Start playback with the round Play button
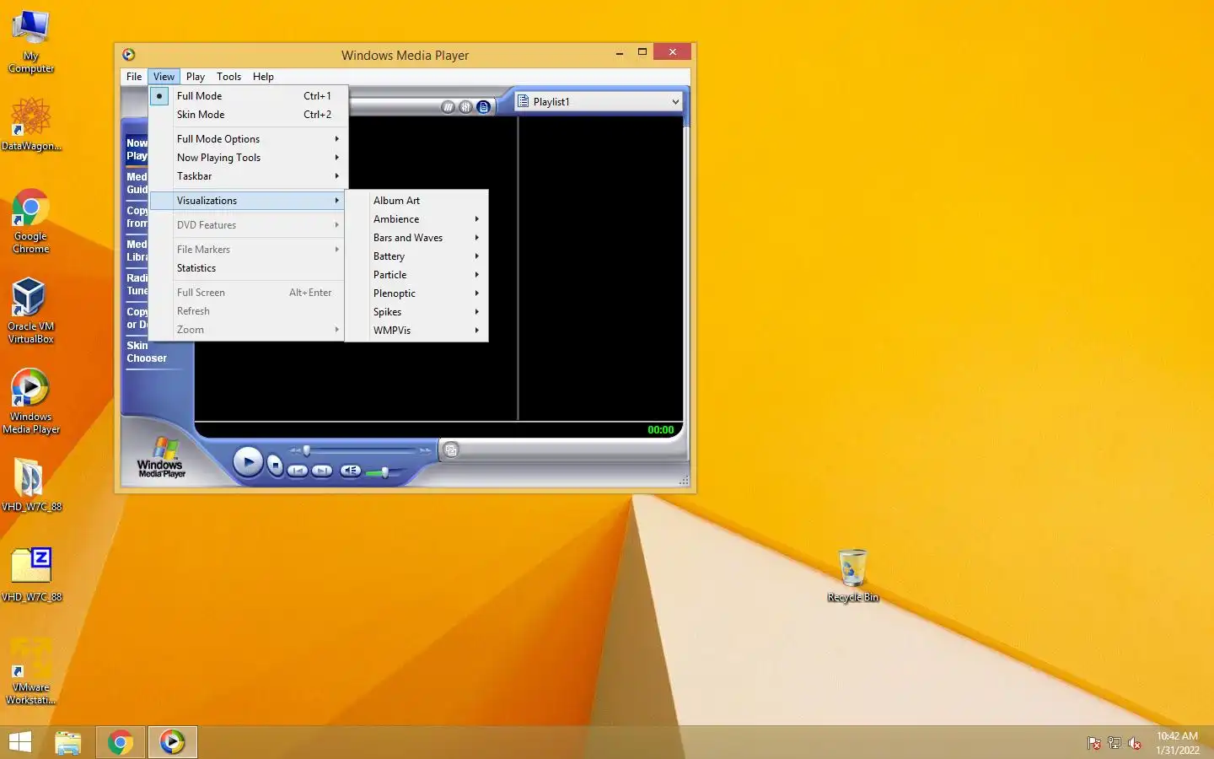Screen dimensions: 1214x759 [x=248, y=462]
